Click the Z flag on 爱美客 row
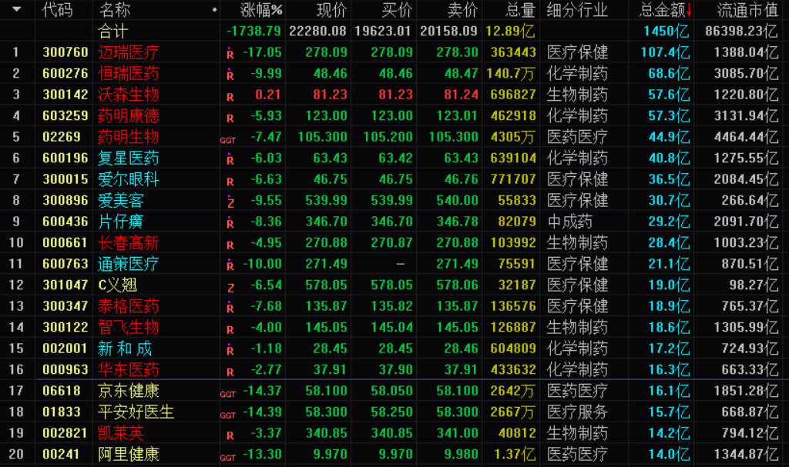The image size is (789, 467). click(x=230, y=202)
